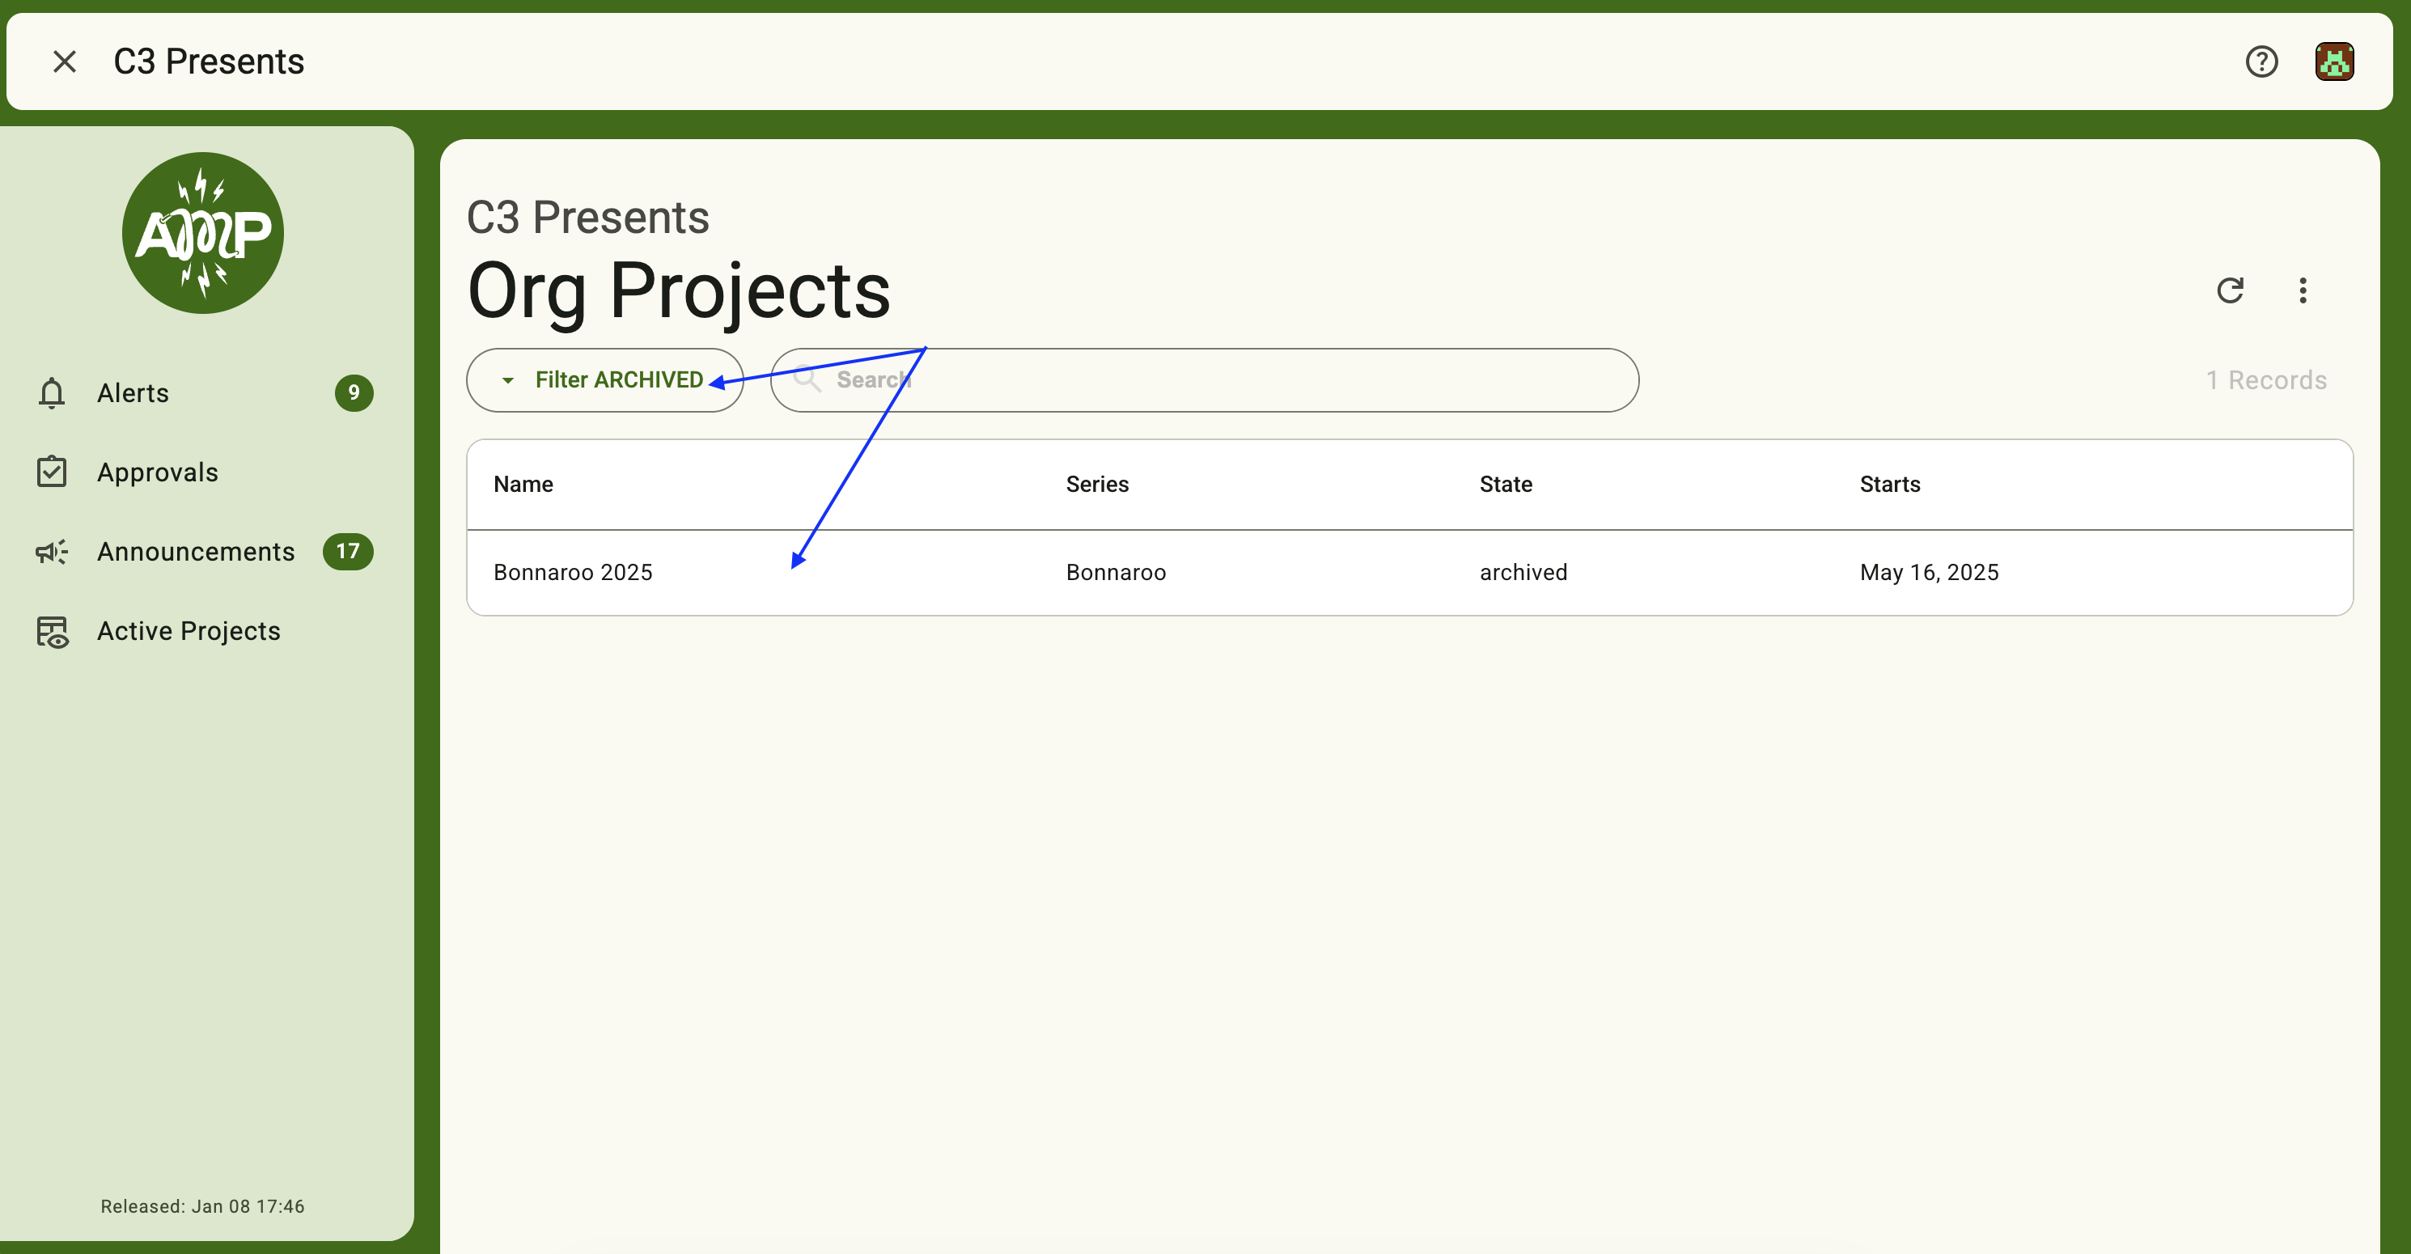Click the AMP logo in the sidebar
Viewport: 2411px width, 1254px height.
pos(203,233)
